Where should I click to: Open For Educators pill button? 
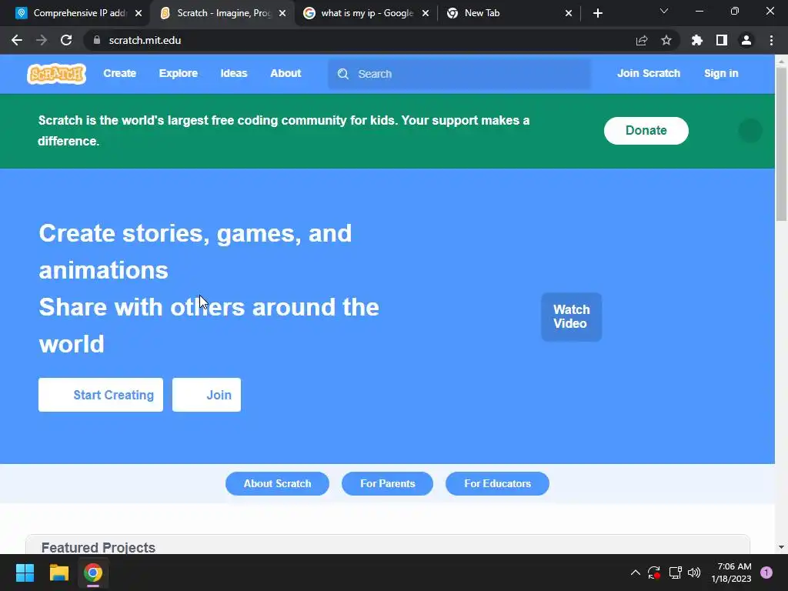coord(498,483)
